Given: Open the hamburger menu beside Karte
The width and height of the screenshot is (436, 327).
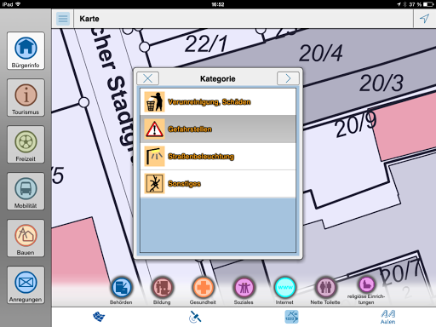Looking at the screenshot, I should coord(63,19).
